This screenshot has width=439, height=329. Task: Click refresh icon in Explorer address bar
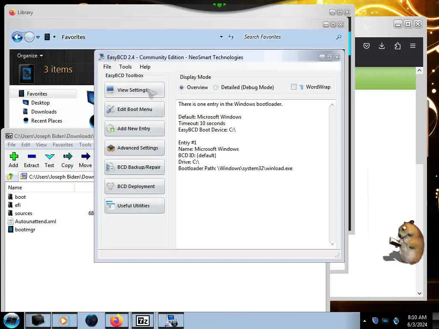(x=231, y=37)
